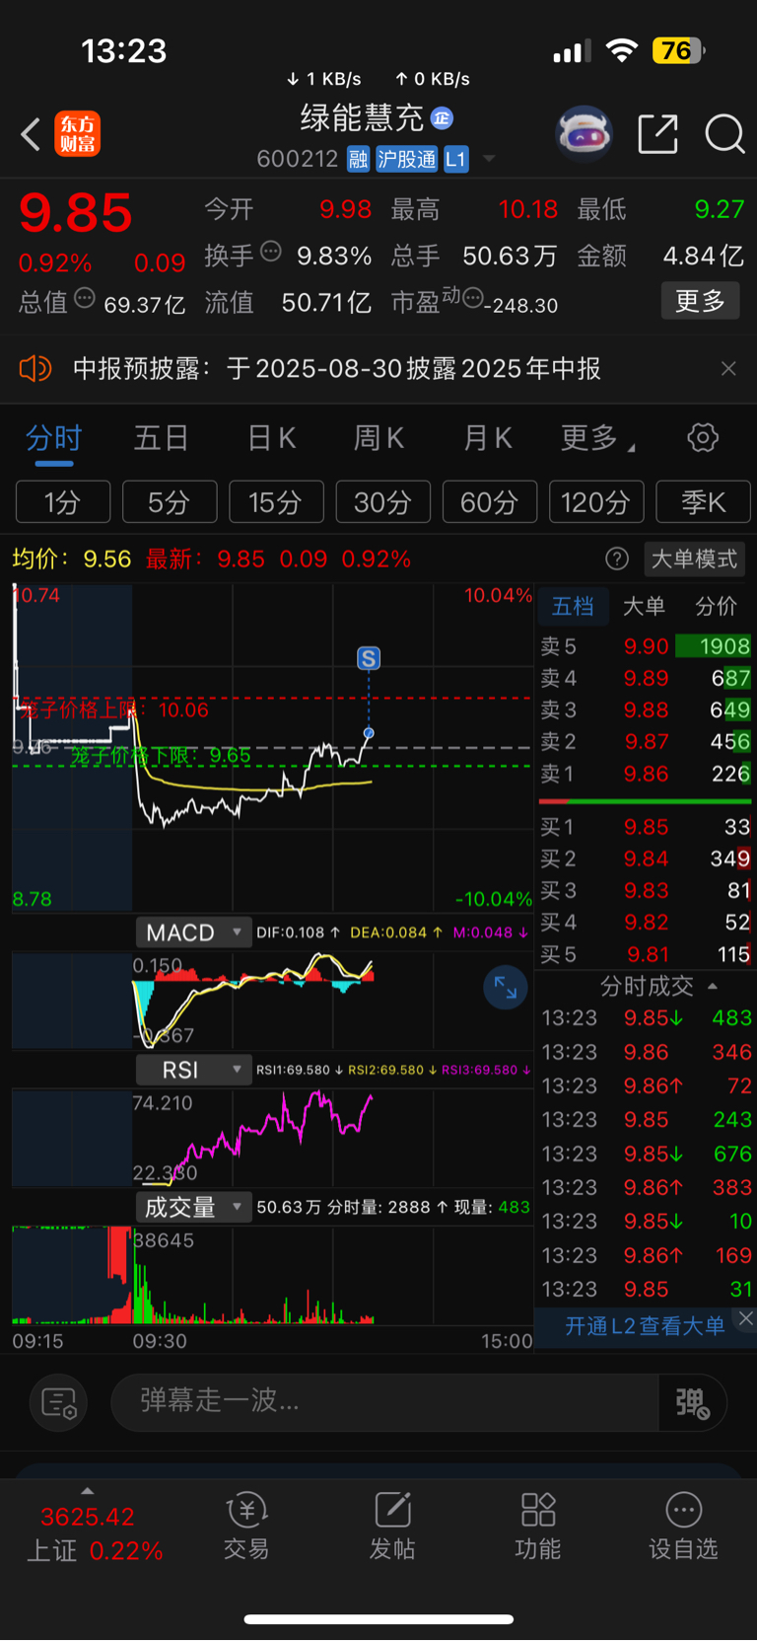Tap the smiley icon next to 总值
Viewport: 757px width, 1641px height.
point(85,298)
